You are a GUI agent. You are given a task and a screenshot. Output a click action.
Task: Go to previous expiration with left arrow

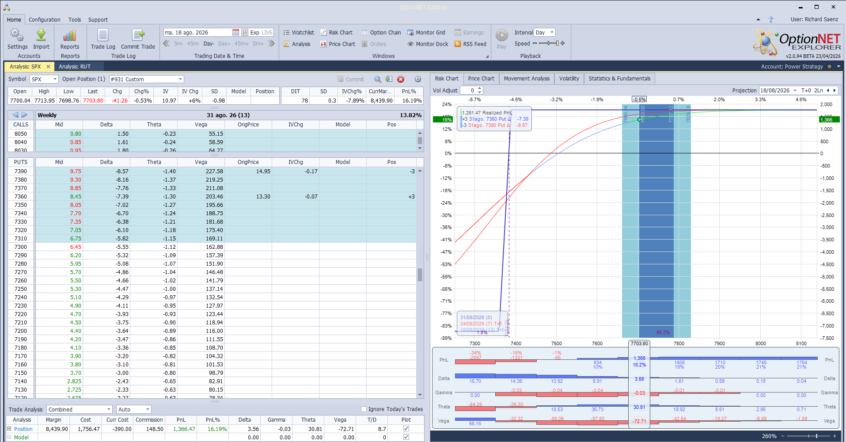click(15, 115)
